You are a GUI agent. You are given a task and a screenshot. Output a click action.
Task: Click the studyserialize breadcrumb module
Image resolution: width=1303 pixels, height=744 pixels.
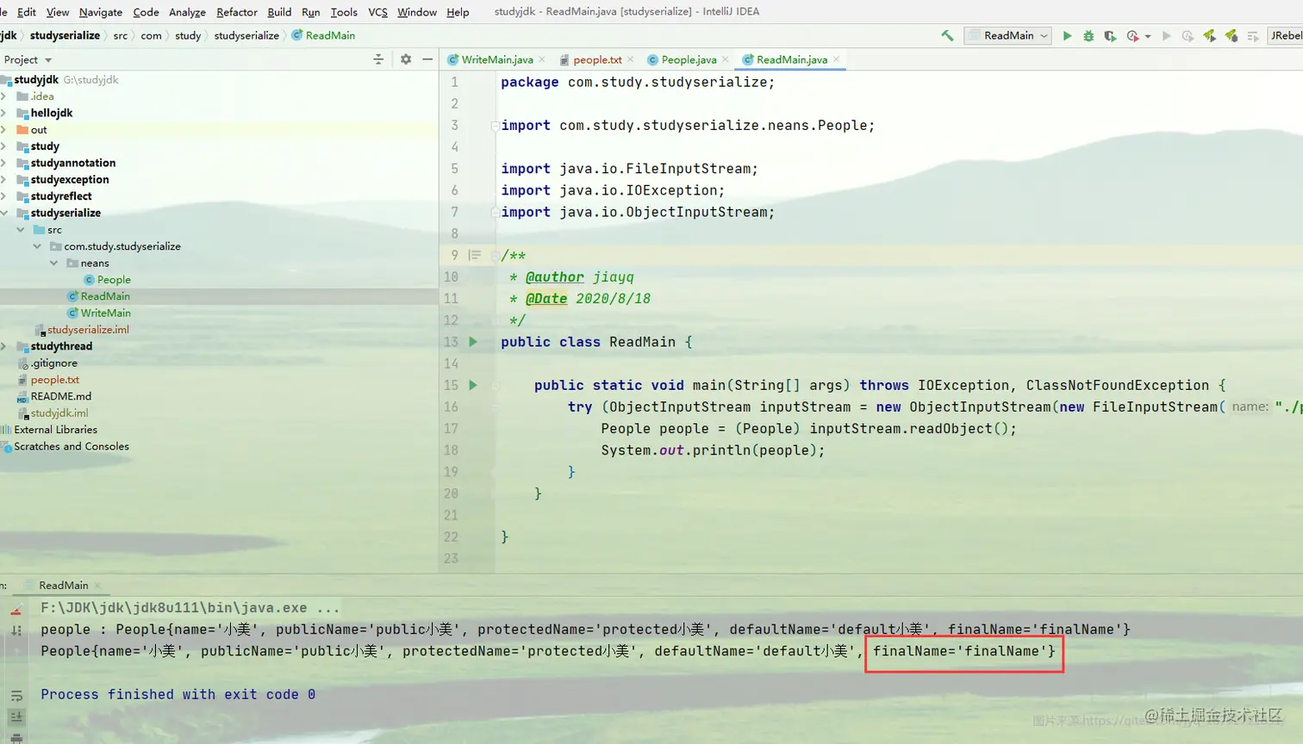coord(65,35)
